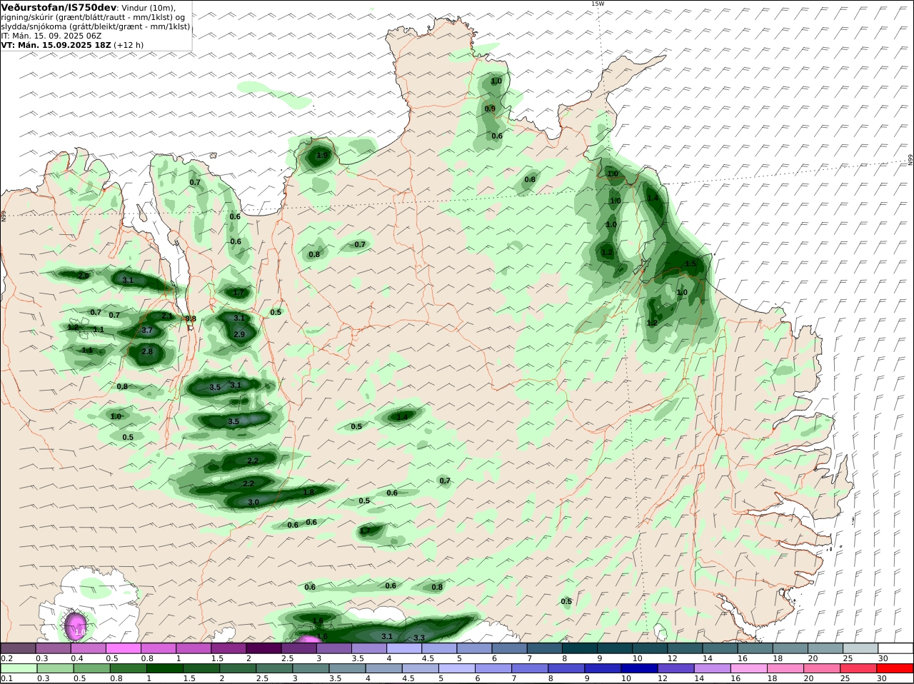
Task: Click the lower legend swatch labeled 1
Action: [x=164, y=668]
